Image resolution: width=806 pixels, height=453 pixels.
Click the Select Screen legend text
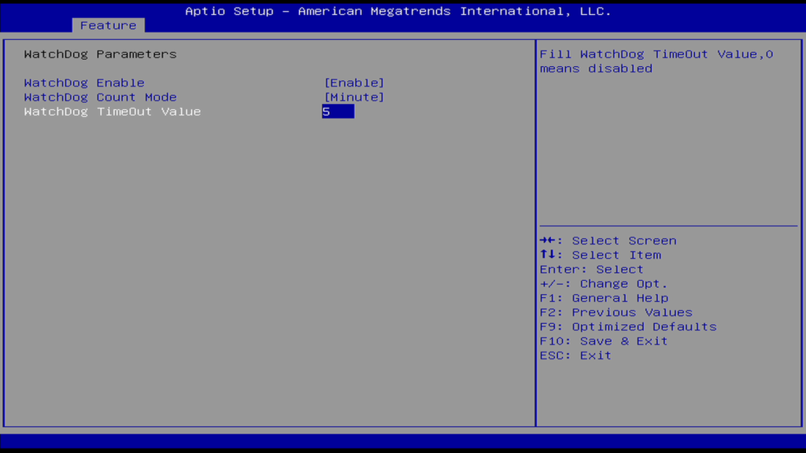[x=623, y=241]
